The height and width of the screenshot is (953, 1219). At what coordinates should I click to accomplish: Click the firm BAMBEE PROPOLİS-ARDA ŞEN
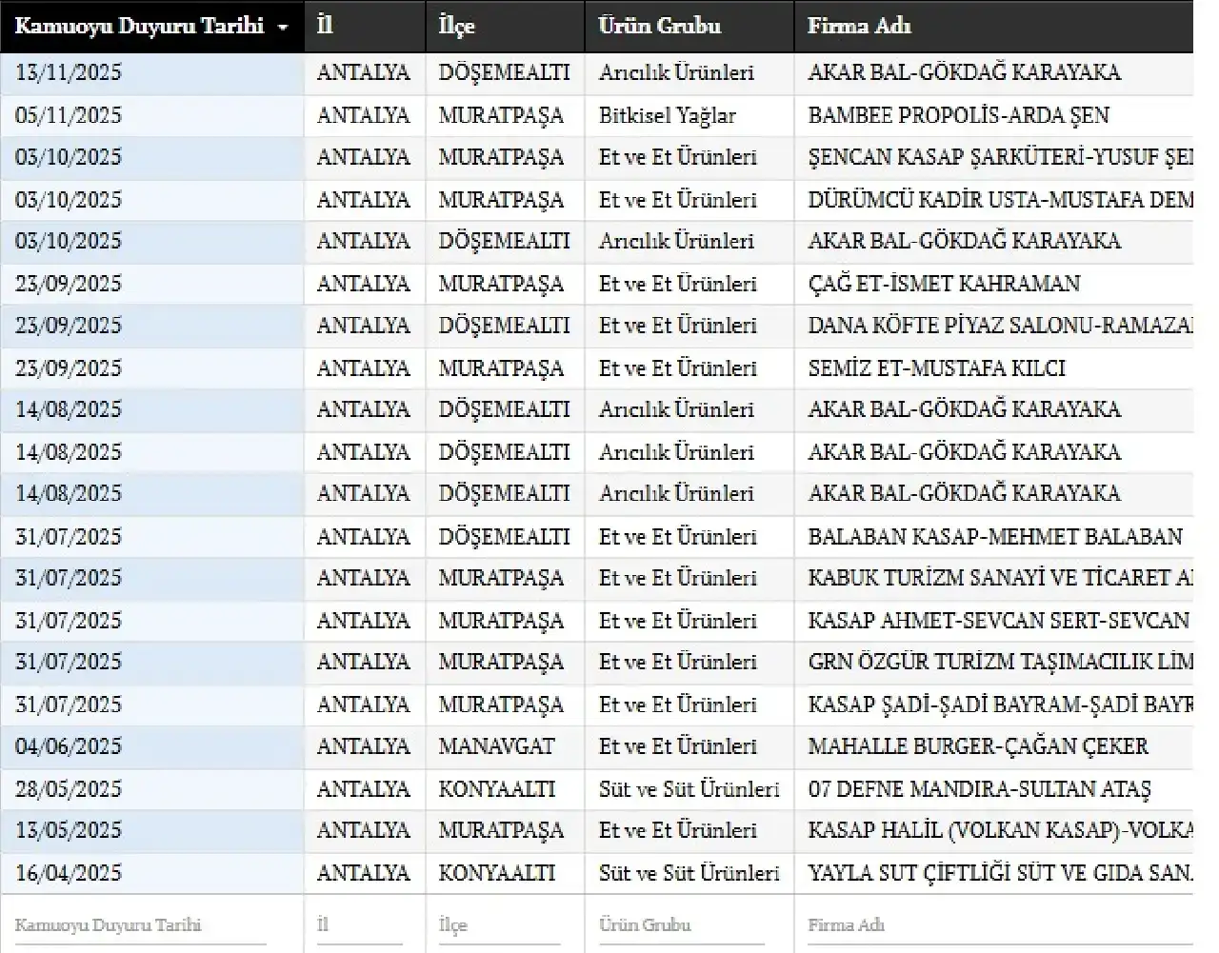tap(958, 115)
